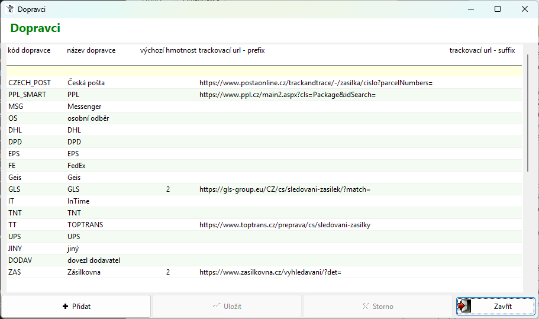The height and width of the screenshot is (319, 539).
Task: Click the Zásilkovna default weight value 2
Action: [x=168, y=272]
